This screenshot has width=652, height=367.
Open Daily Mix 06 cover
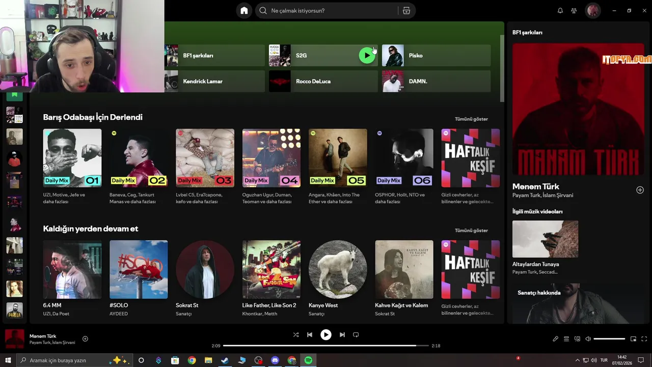tap(404, 158)
